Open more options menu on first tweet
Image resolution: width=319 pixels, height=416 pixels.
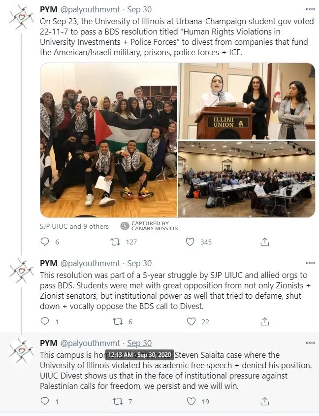(310, 9)
